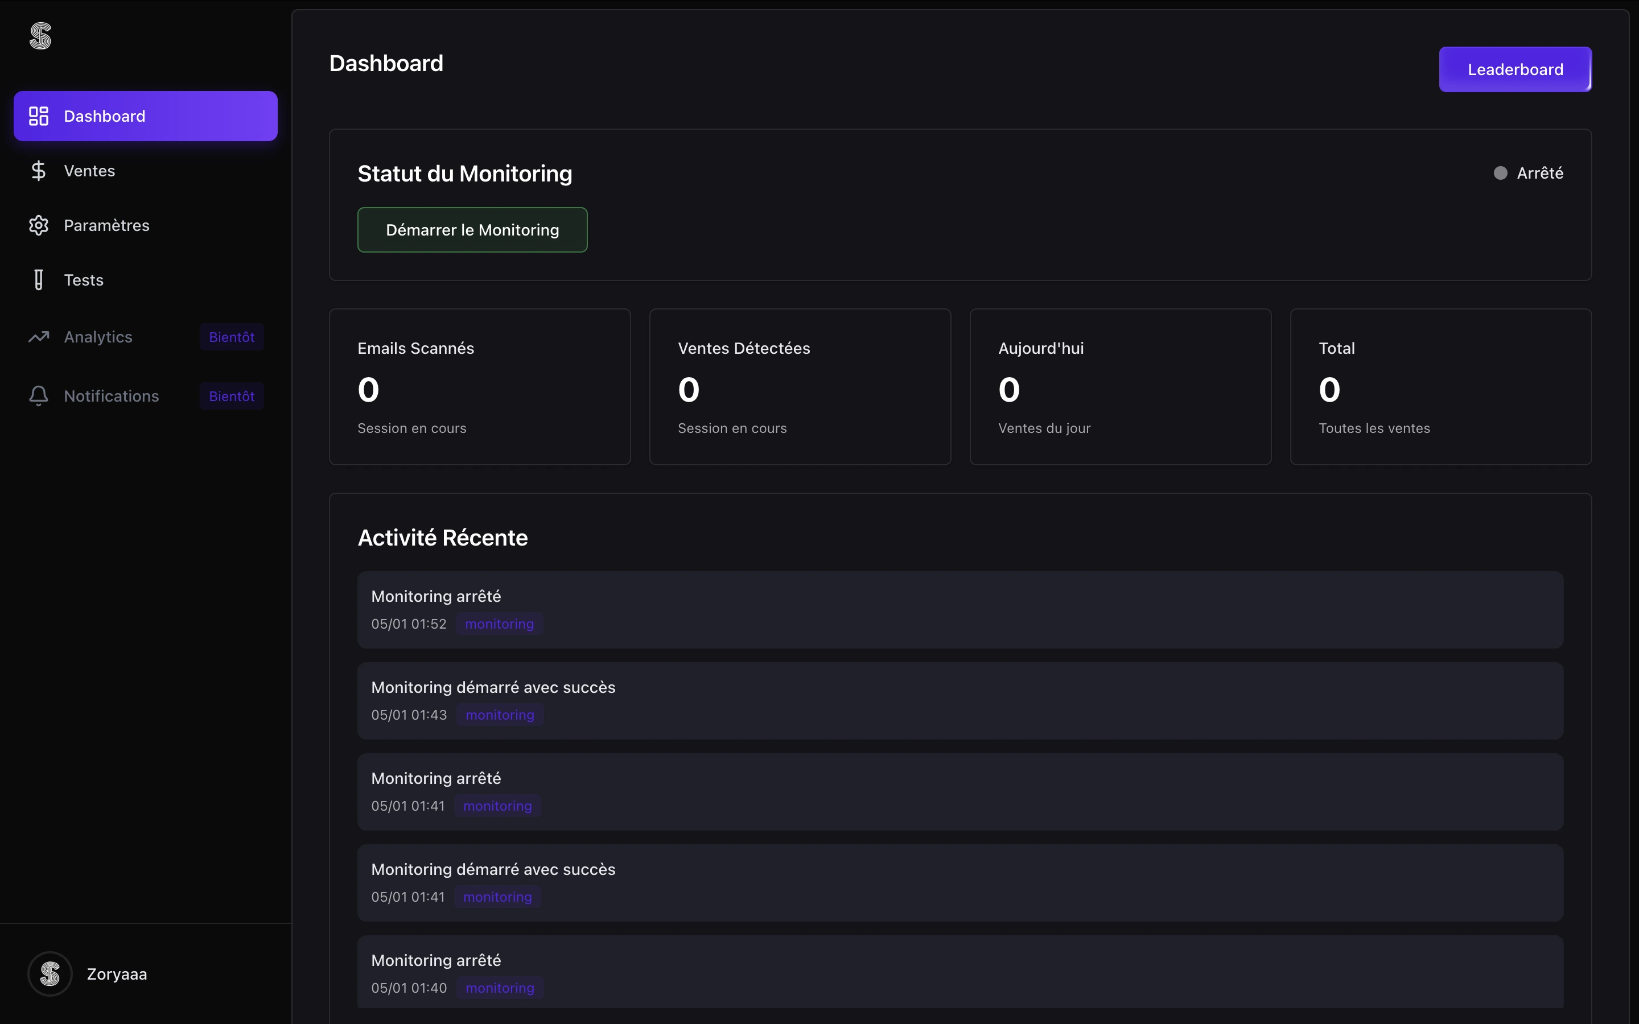Click the Analytics trend line icon
1639x1024 pixels.
[39, 337]
